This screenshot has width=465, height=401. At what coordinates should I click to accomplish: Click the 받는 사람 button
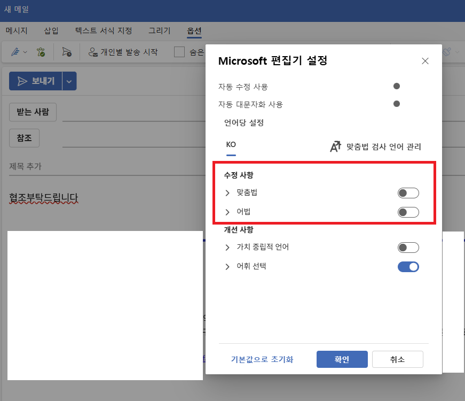pyautogui.click(x=33, y=112)
